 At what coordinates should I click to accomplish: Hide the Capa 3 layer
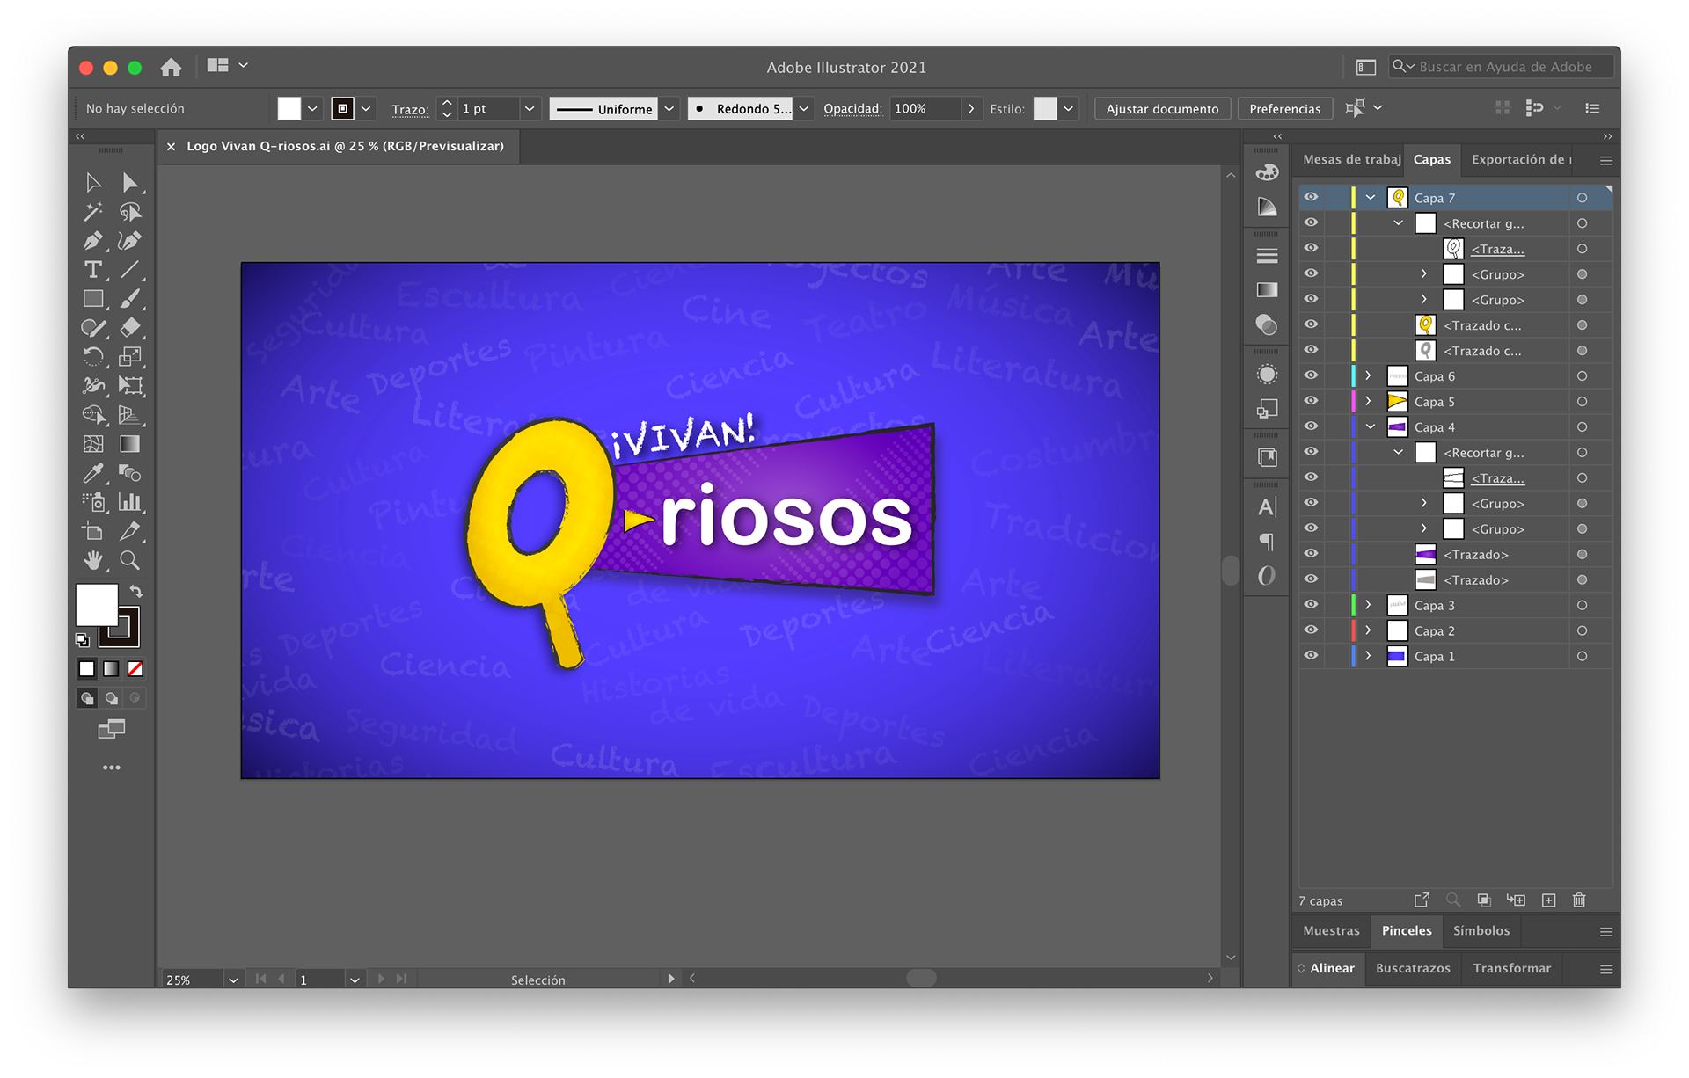click(1311, 605)
